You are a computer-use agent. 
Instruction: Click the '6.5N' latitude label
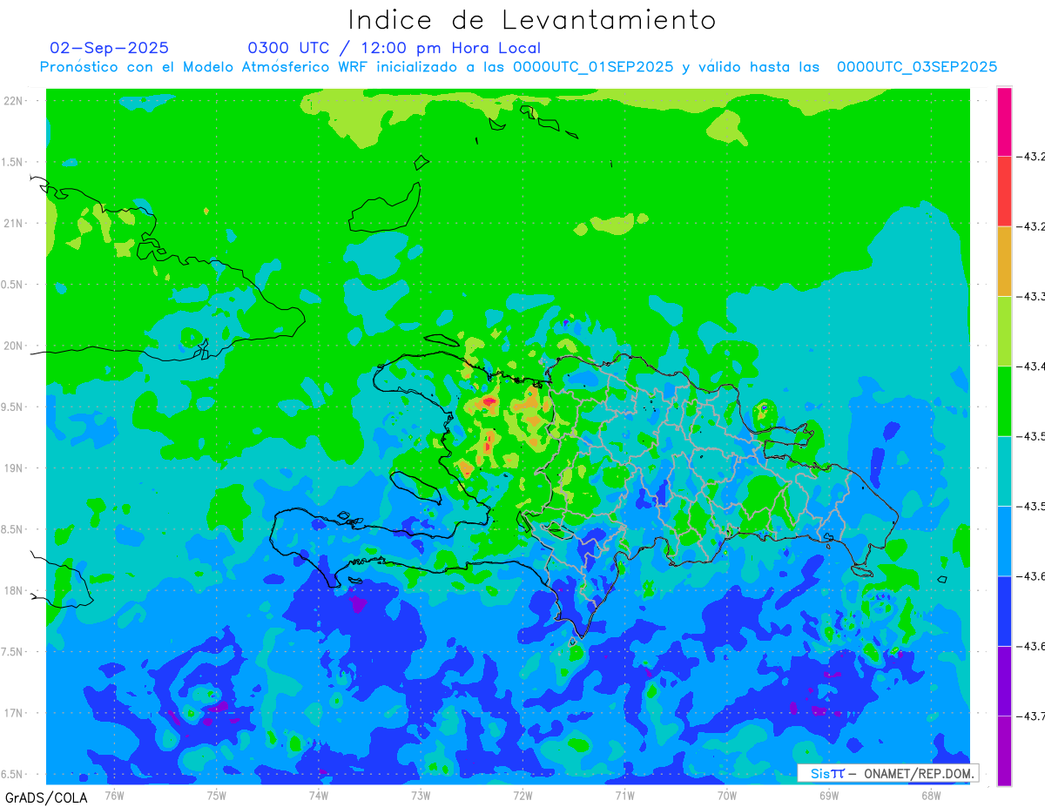click(x=13, y=774)
